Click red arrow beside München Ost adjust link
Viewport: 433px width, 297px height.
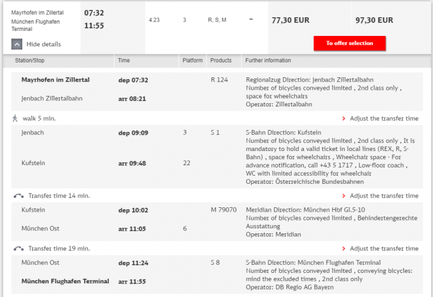(x=344, y=248)
